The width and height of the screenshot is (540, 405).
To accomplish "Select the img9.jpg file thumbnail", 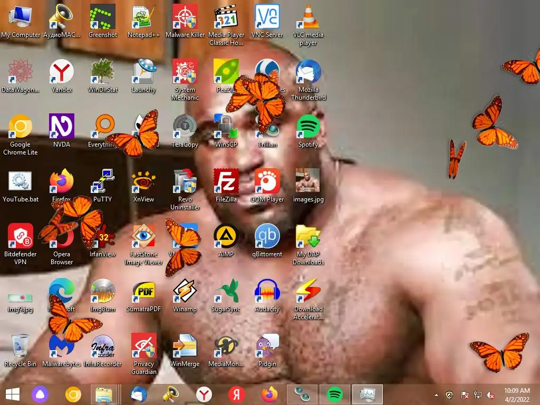I will (x=20, y=302).
